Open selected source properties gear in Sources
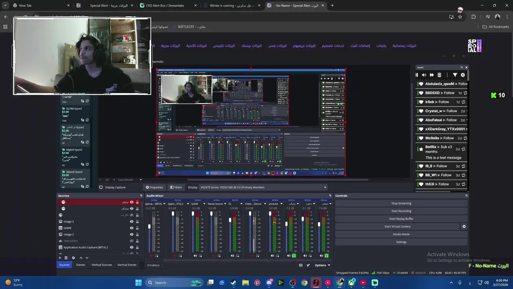The image size is (513, 289). pos(73,258)
